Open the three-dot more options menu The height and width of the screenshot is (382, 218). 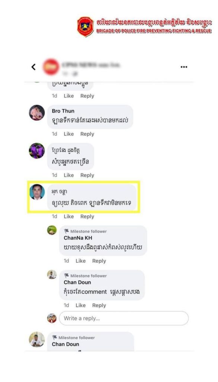[184, 67]
